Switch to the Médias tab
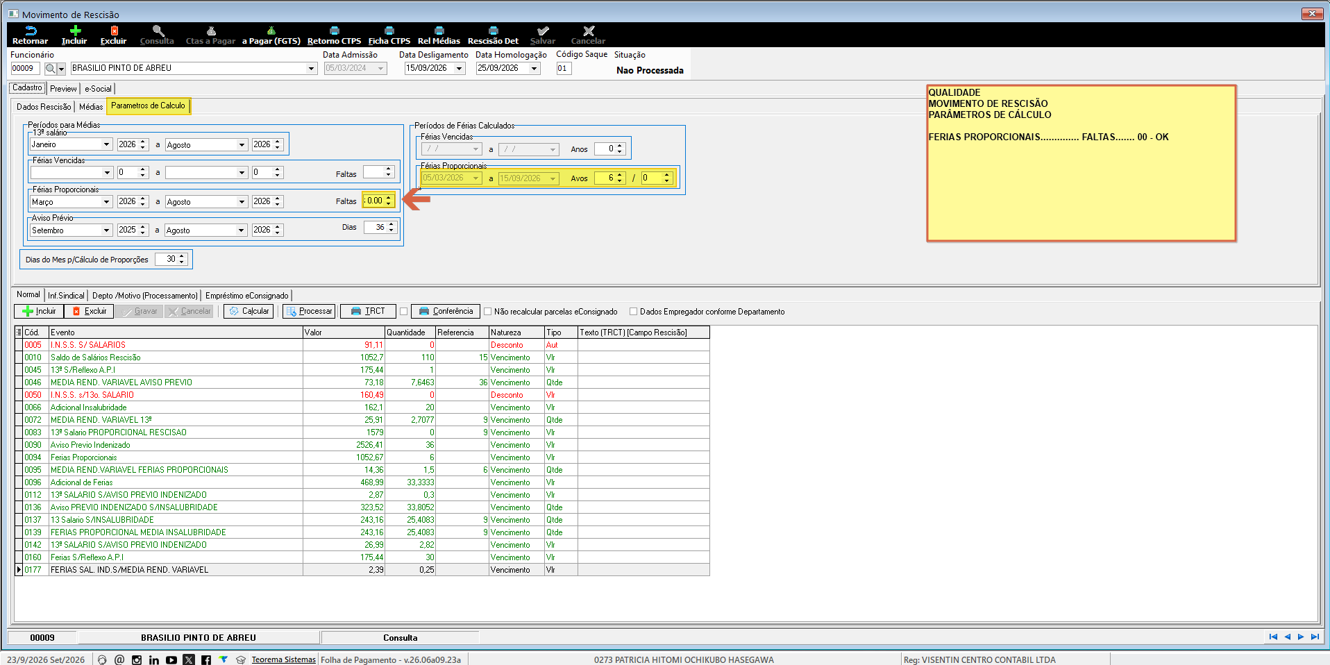Screen dimensions: 1330x665 (x=91, y=107)
